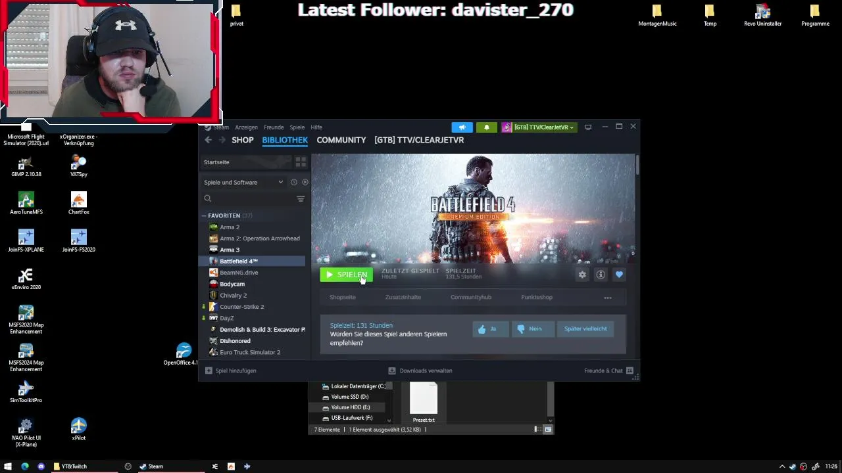Choose Später vielleicht button
842x473 pixels.
point(585,328)
